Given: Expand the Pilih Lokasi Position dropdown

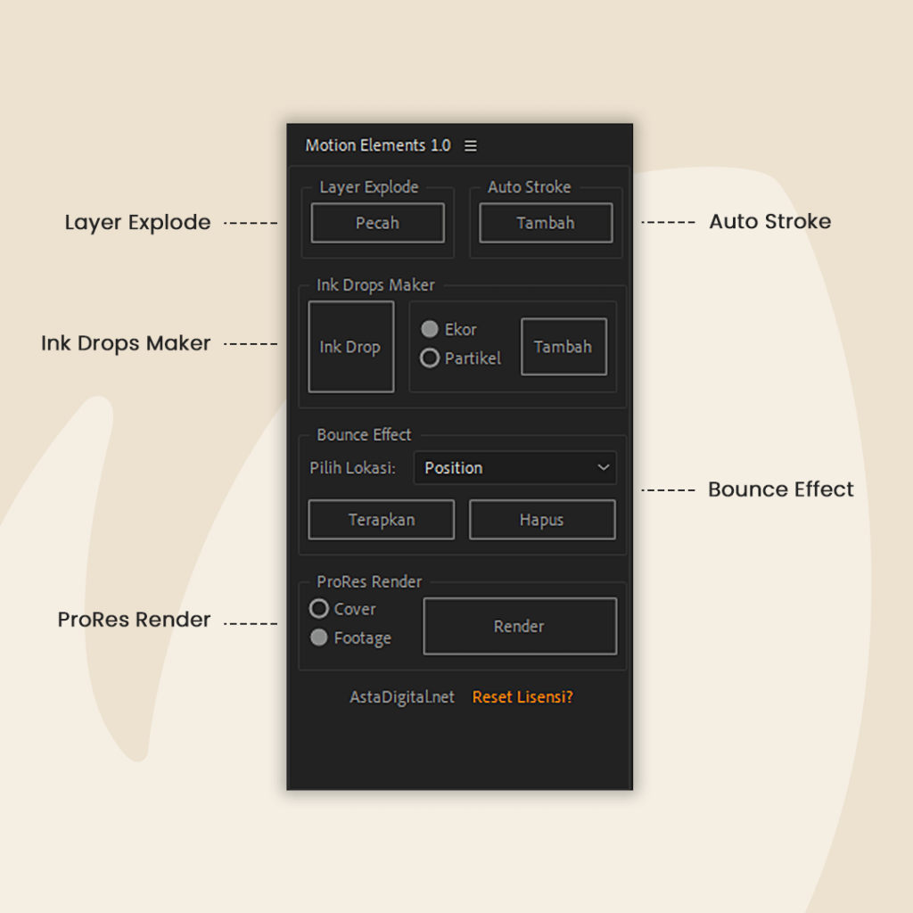Looking at the screenshot, I should pos(515,468).
